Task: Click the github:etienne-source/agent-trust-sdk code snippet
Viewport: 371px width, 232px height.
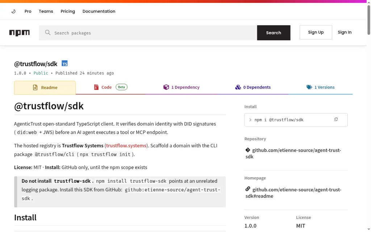Action: coord(121,194)
